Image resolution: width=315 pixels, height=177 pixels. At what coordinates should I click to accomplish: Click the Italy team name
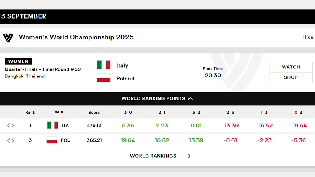122,65
